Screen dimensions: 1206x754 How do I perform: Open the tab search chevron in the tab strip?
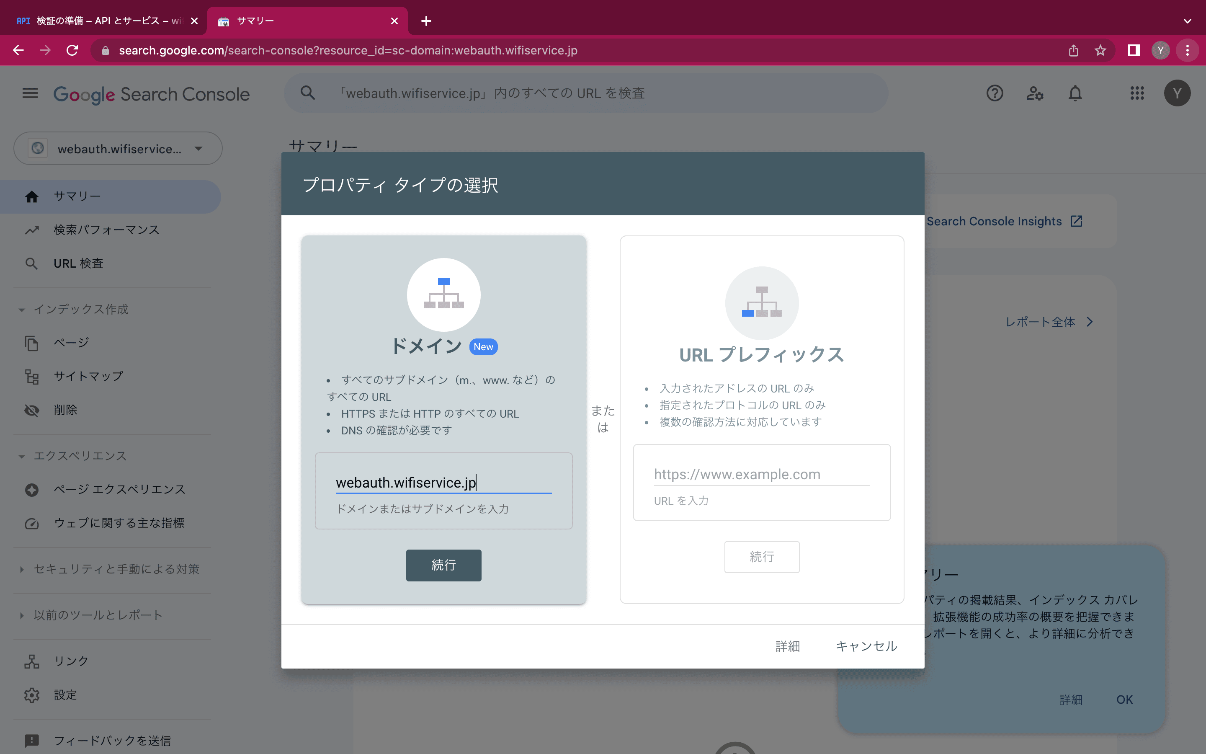[1188, 21]
